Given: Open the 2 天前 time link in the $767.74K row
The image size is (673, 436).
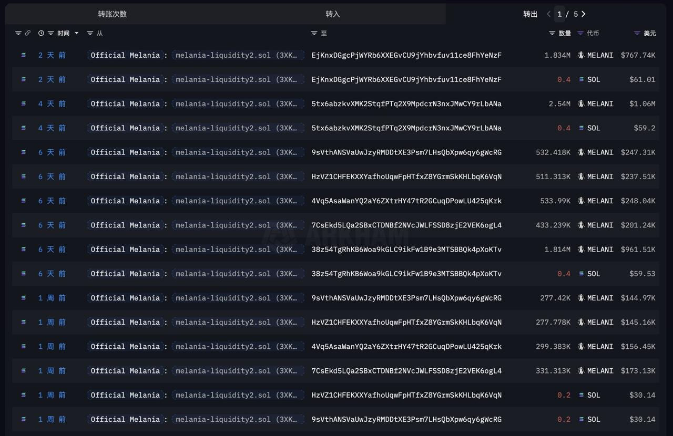Looking at the screenshot, I should click(x=52, y=55).
